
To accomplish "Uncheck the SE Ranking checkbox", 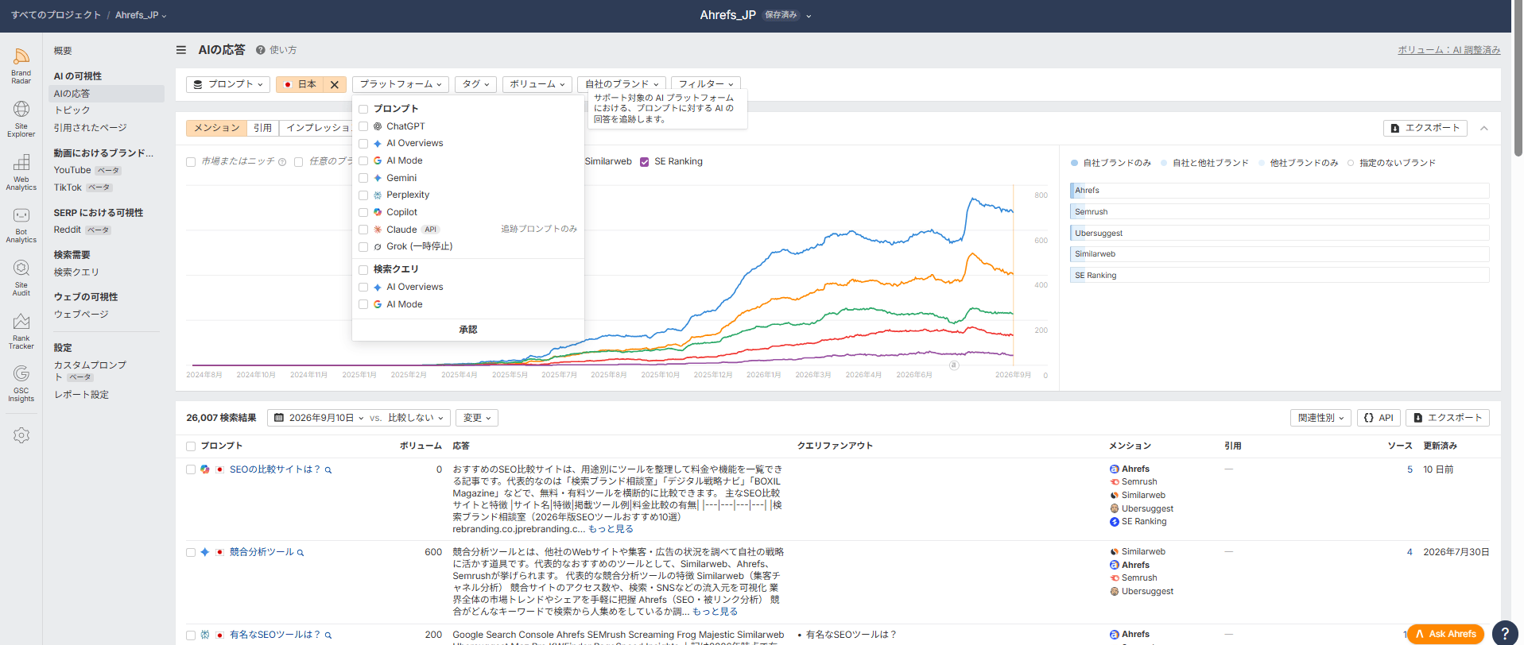I will click(x=645, y=162).
